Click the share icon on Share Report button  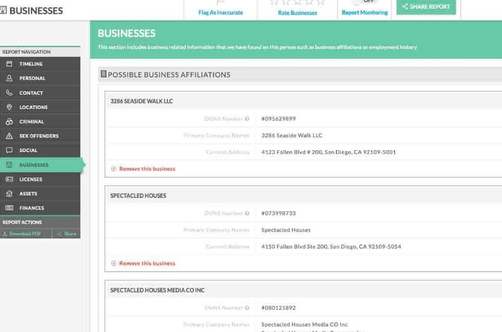coord(405,7)
